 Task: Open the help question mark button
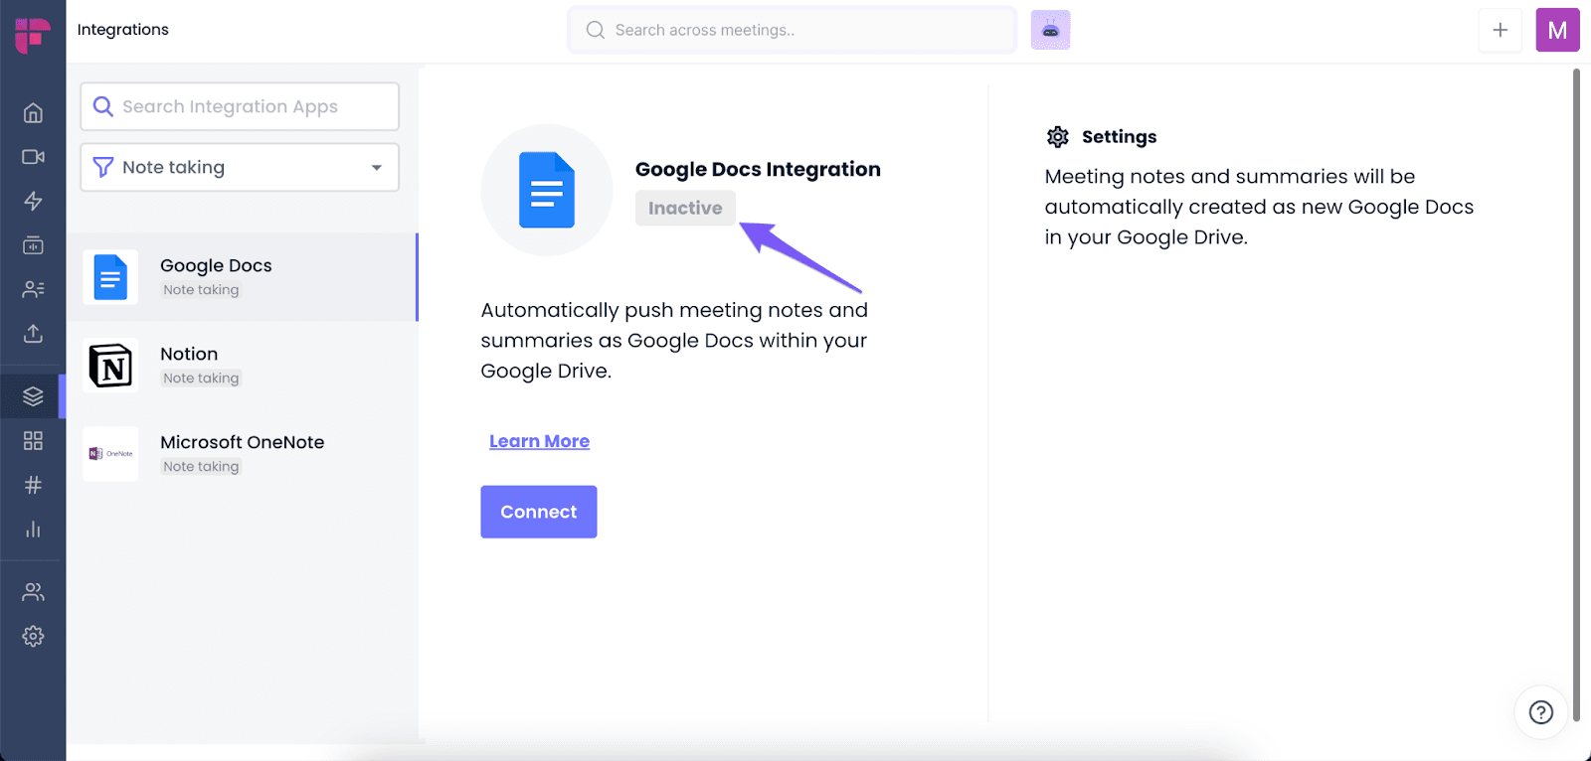(1541, 712)
